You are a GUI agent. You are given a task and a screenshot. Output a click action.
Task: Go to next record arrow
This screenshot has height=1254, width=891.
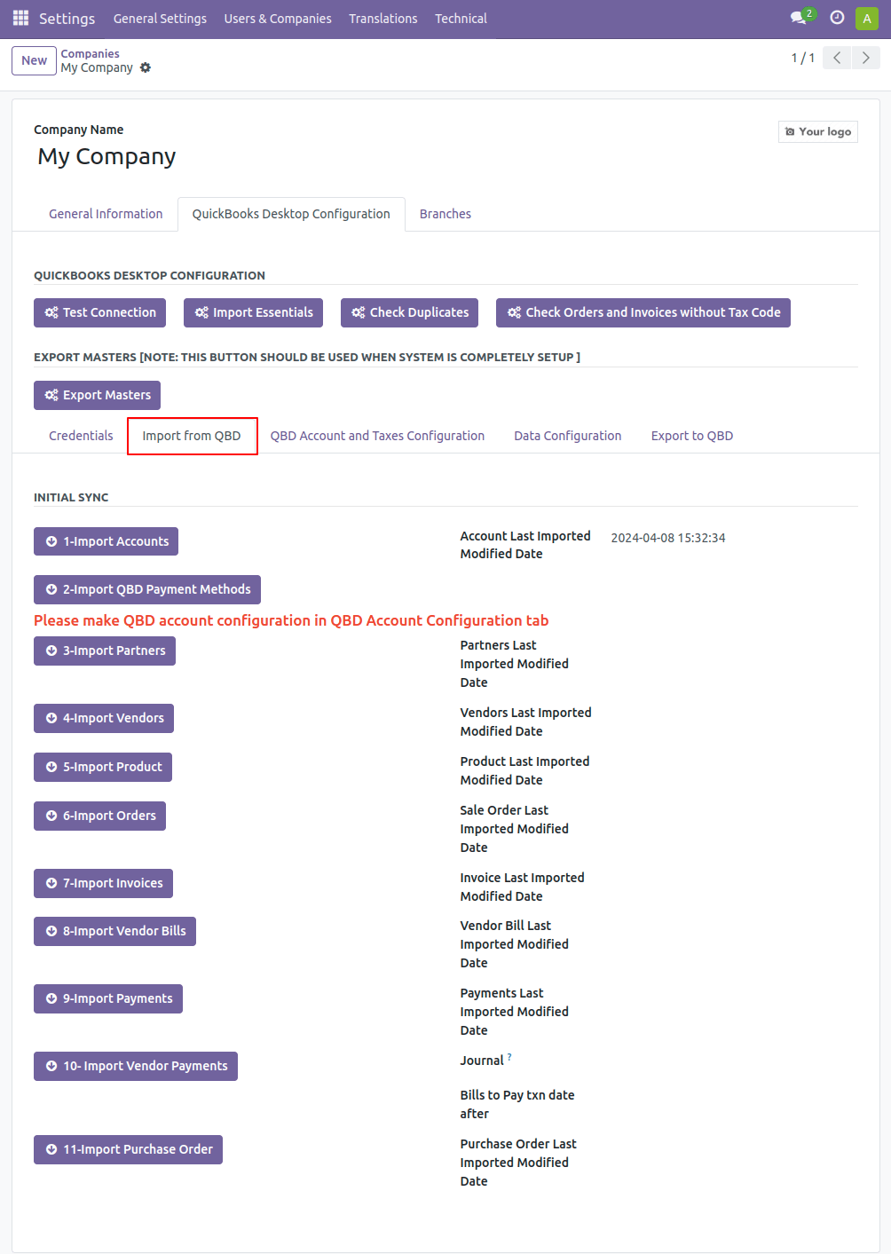coord(866,58)
